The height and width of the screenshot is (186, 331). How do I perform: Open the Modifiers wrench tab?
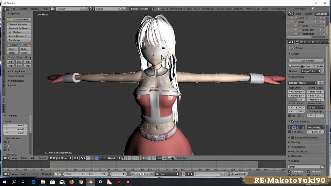pyautogui.click(x=321, y=42)
